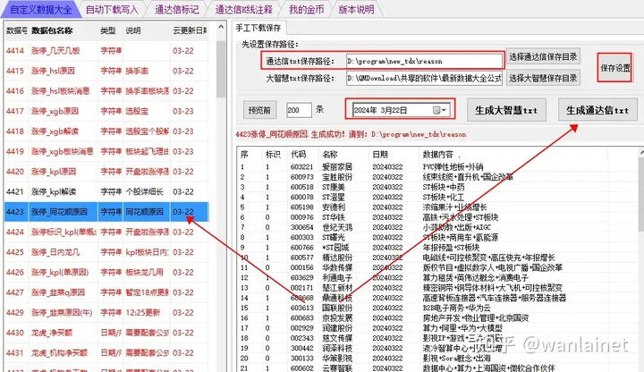Open the 通达信K线注释 tab

click(244, 10)
